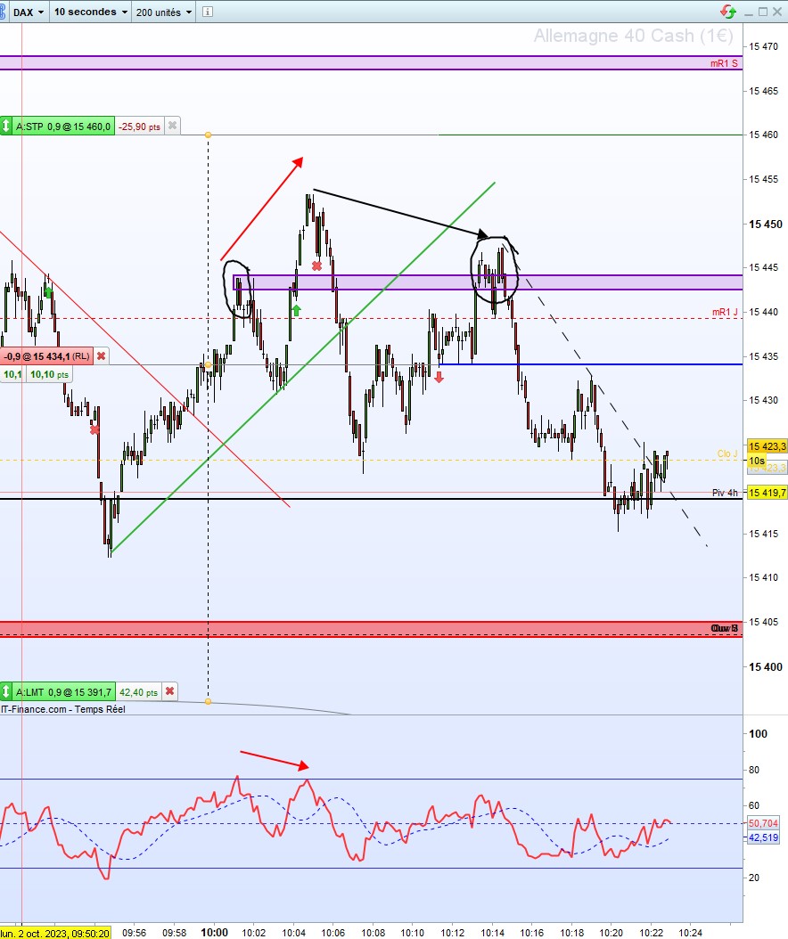Maximize the chart window
Screen dimensions: 788x939
click(x=763, y=12)
